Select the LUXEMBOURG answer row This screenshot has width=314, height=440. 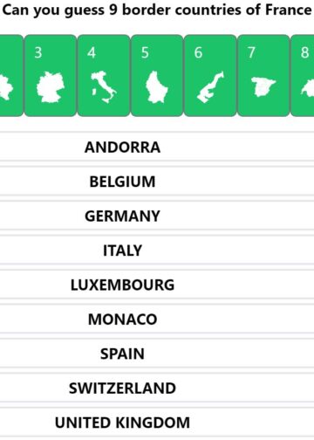(157, 285)
